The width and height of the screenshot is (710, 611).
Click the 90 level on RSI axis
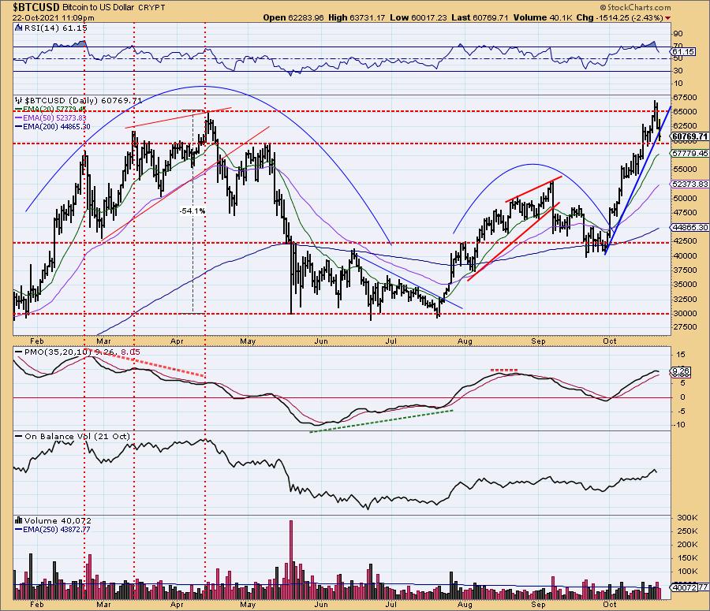[678, 34]
